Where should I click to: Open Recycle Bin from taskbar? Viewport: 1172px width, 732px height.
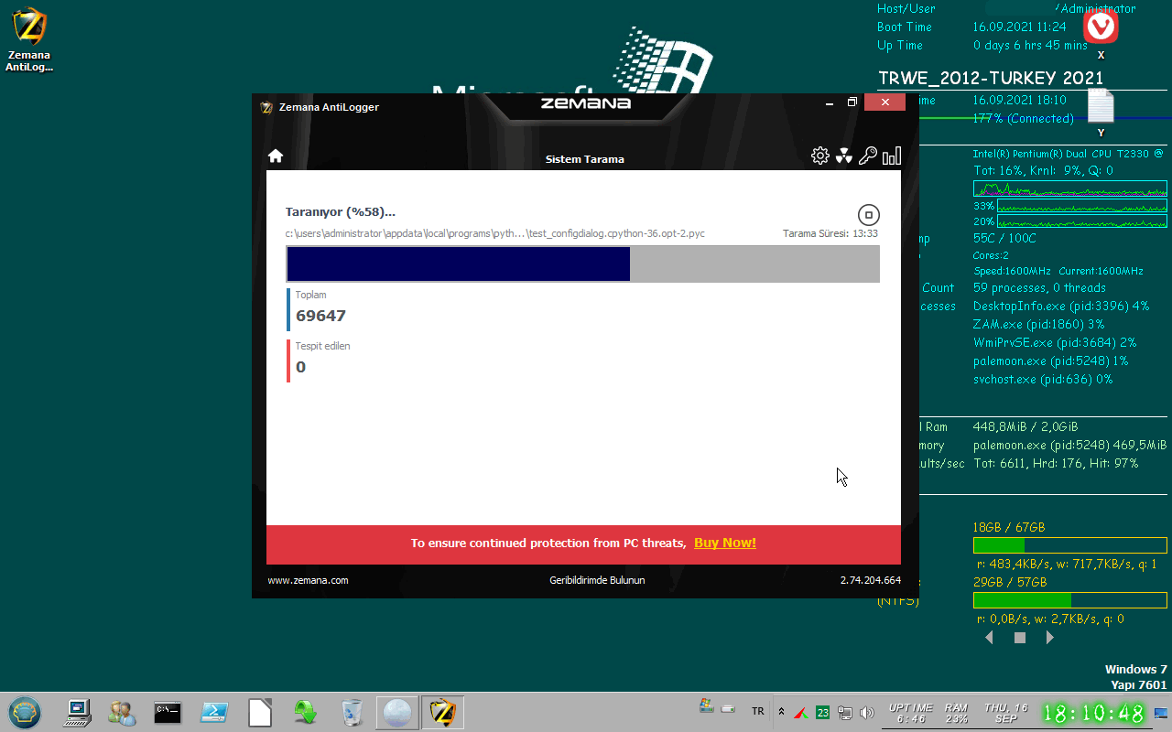pos(351,712)
